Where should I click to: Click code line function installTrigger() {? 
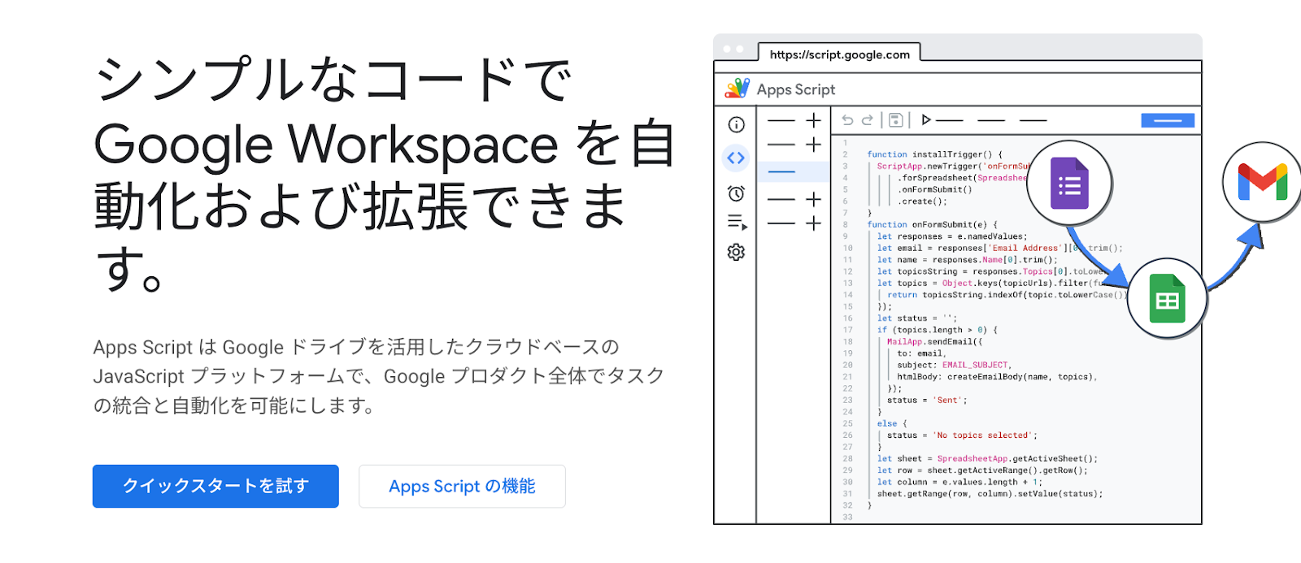934,154
